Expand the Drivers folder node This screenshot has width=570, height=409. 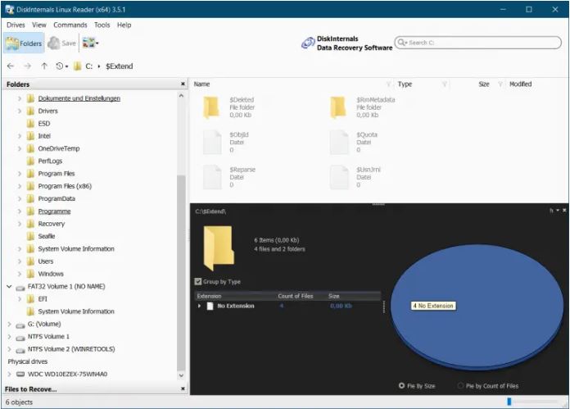[x=20, y=111]
